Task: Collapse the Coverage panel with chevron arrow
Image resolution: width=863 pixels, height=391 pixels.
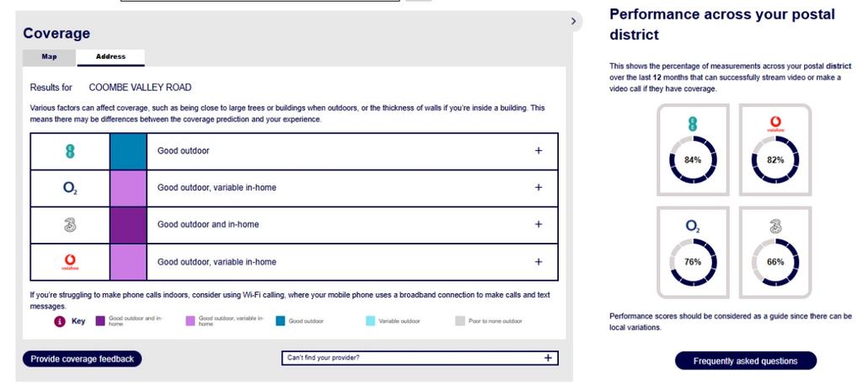Action: point(573,21)
